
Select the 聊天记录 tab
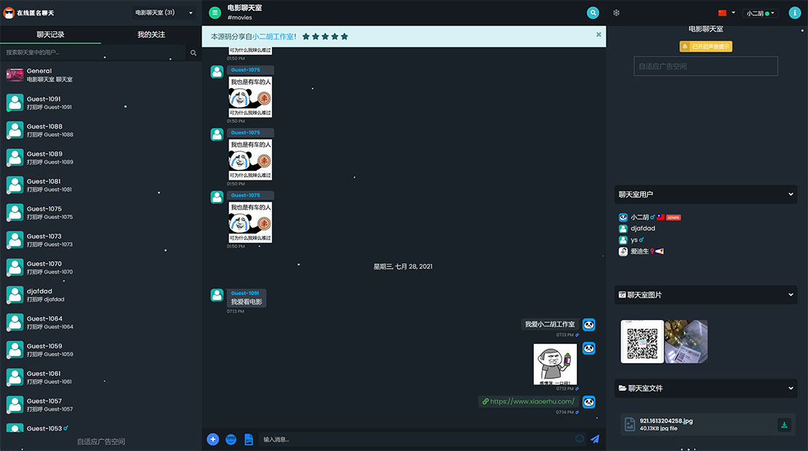click(x=50, y=34)
